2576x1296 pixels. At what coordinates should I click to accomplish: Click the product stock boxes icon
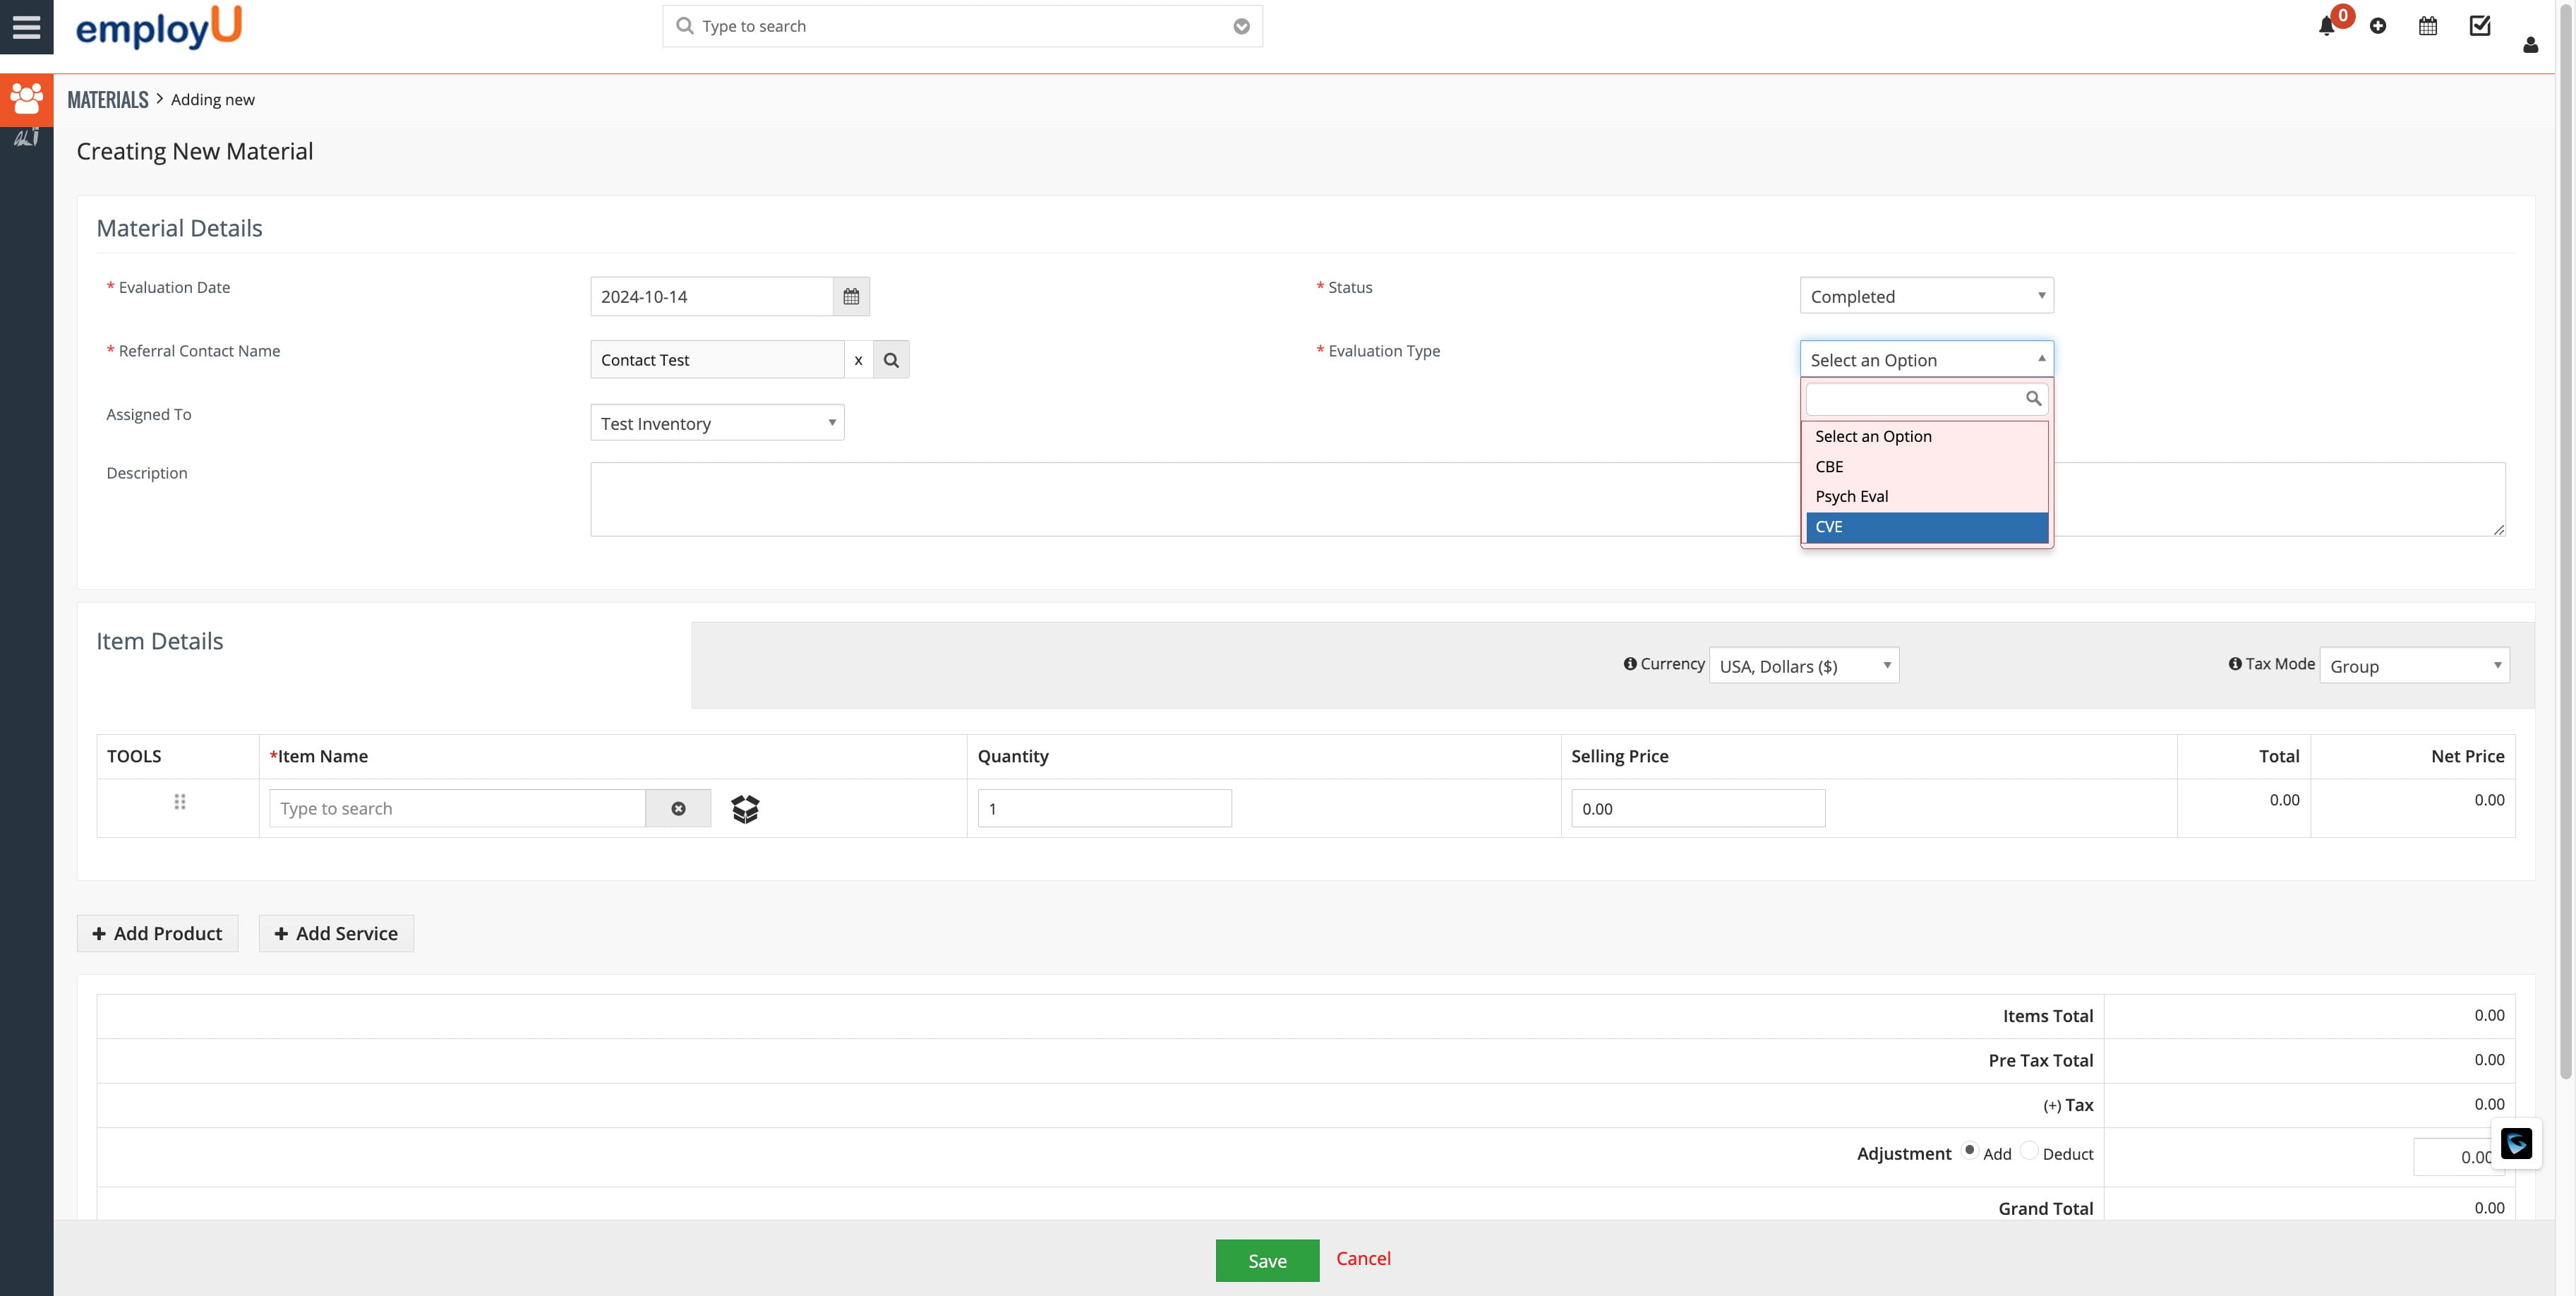[x=745, y=809]
